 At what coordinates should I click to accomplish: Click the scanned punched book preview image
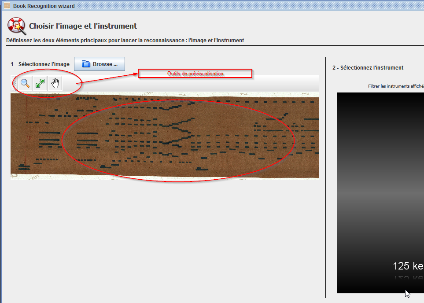(x=165, y=136)
